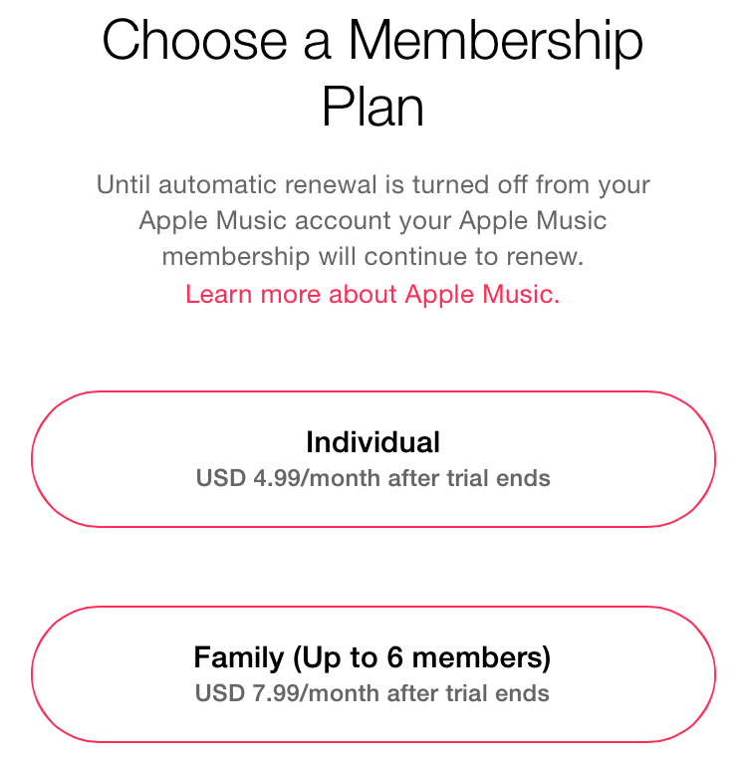Tap the USD 4.99/month price label

tap(373, 478)
